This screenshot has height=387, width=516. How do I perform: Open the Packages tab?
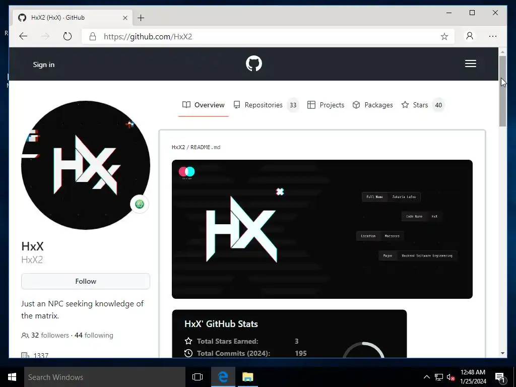pos(372,105)
